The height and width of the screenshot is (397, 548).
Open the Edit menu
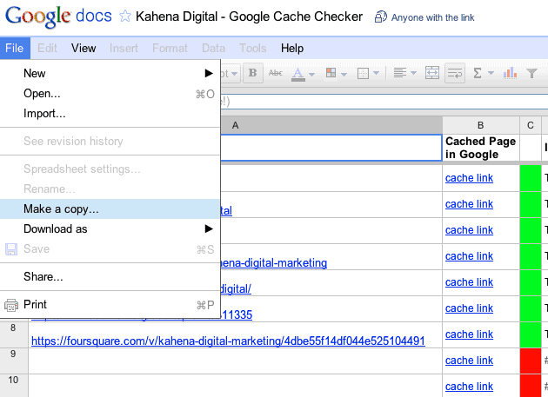47,48
